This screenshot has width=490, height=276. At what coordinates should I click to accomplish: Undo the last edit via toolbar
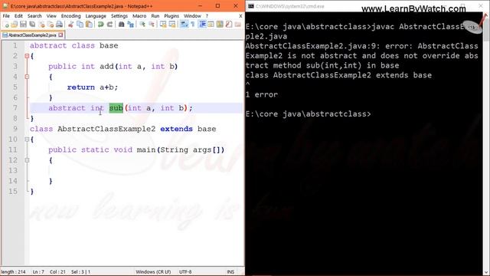100,25
